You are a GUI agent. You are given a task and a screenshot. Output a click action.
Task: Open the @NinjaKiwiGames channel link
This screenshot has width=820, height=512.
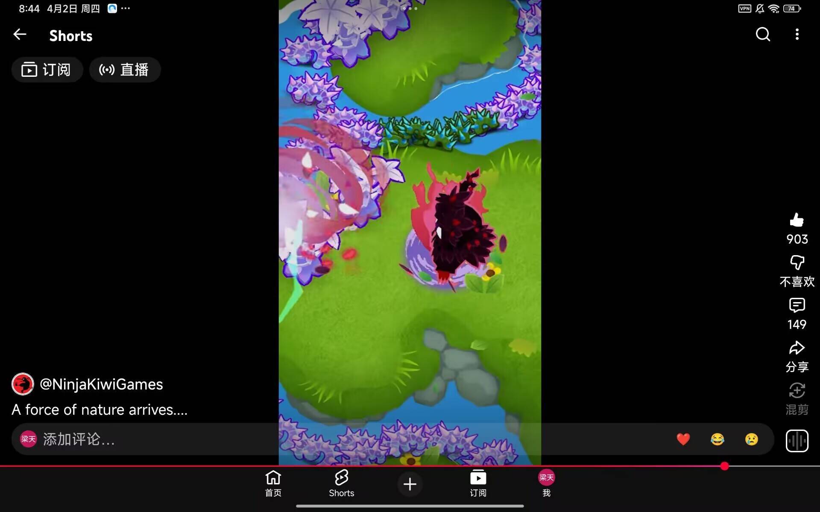coord(101,384)
